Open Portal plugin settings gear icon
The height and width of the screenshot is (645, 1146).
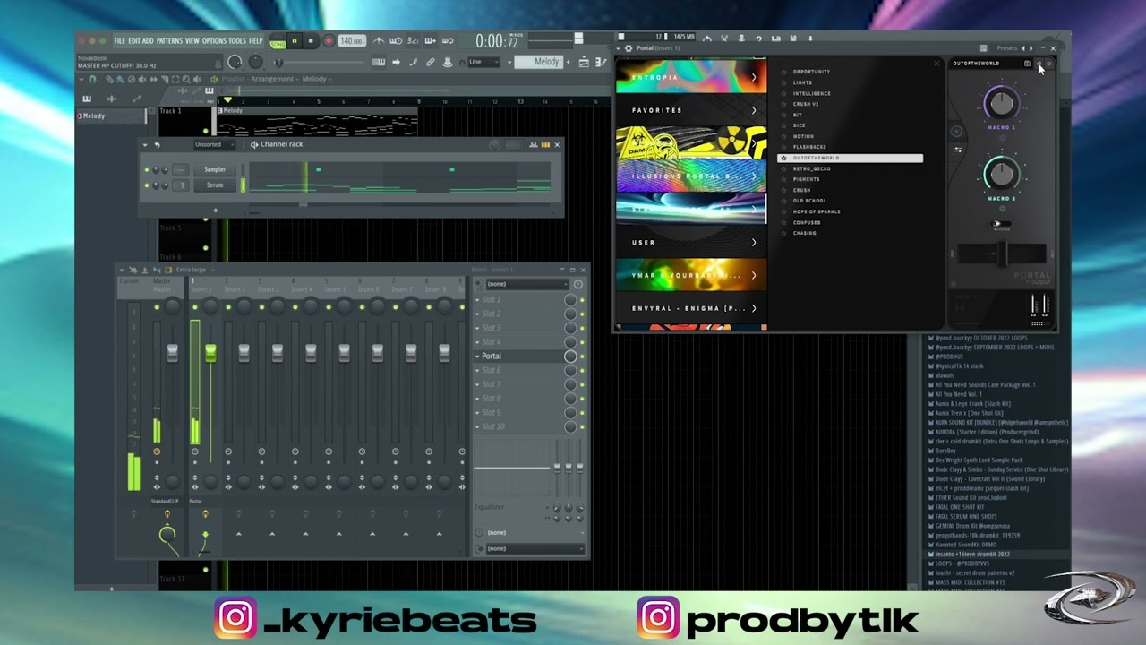[x=629, y=48]
